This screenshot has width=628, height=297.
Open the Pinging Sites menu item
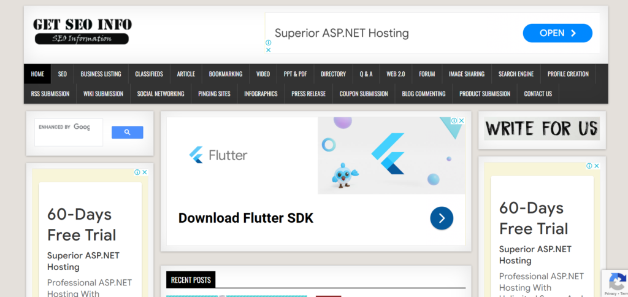[x=214, y=94]
